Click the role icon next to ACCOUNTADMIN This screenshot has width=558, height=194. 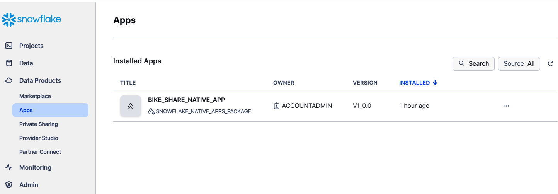click(276, 106)
